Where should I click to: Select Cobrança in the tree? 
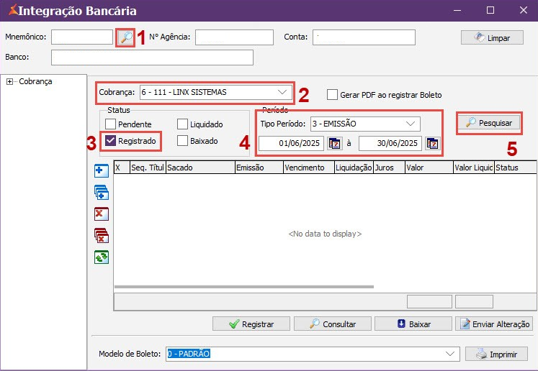pyautogui.click(x=35, y=81)
